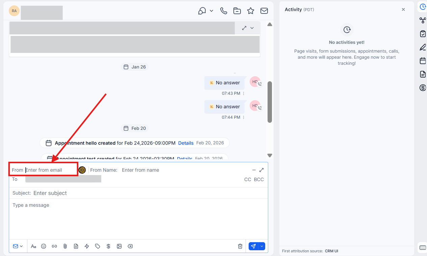Click the conversation vertical scrollbar thumb

coord(270,101)
